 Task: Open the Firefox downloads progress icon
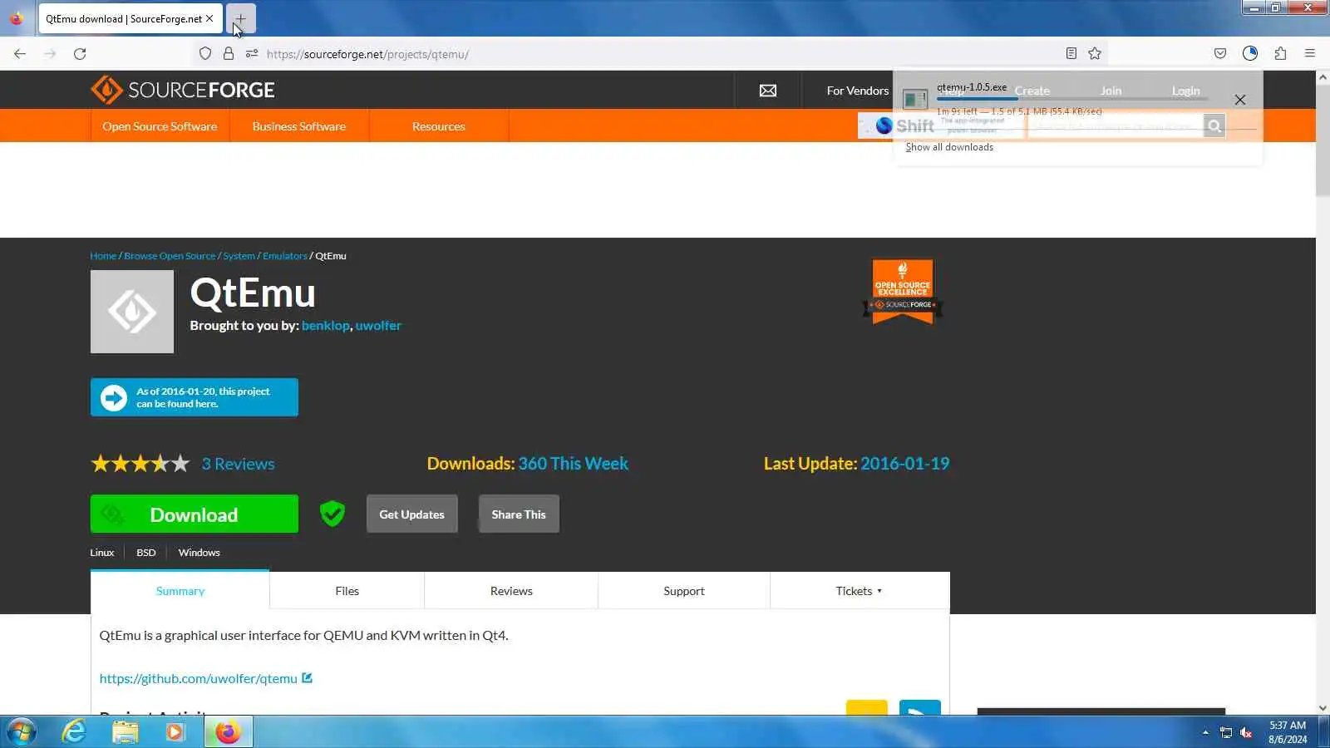pyautogui.click(x=1250, y=54)
